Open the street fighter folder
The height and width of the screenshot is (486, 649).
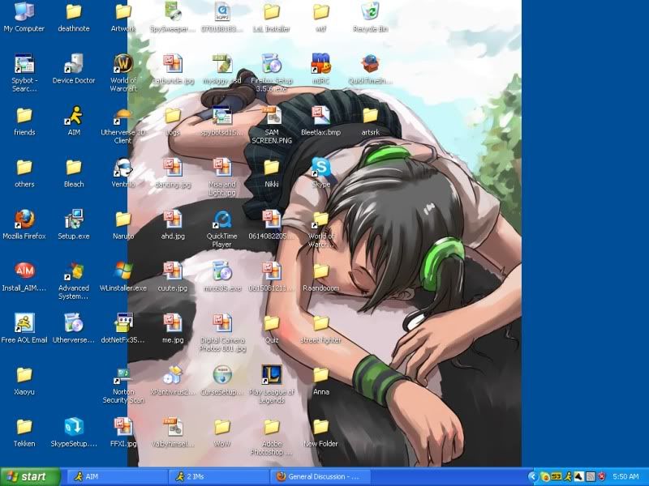pos(320,328)
